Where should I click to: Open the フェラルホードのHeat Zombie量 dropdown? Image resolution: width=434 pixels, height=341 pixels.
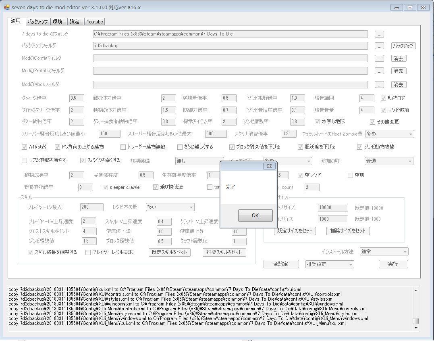390,134
